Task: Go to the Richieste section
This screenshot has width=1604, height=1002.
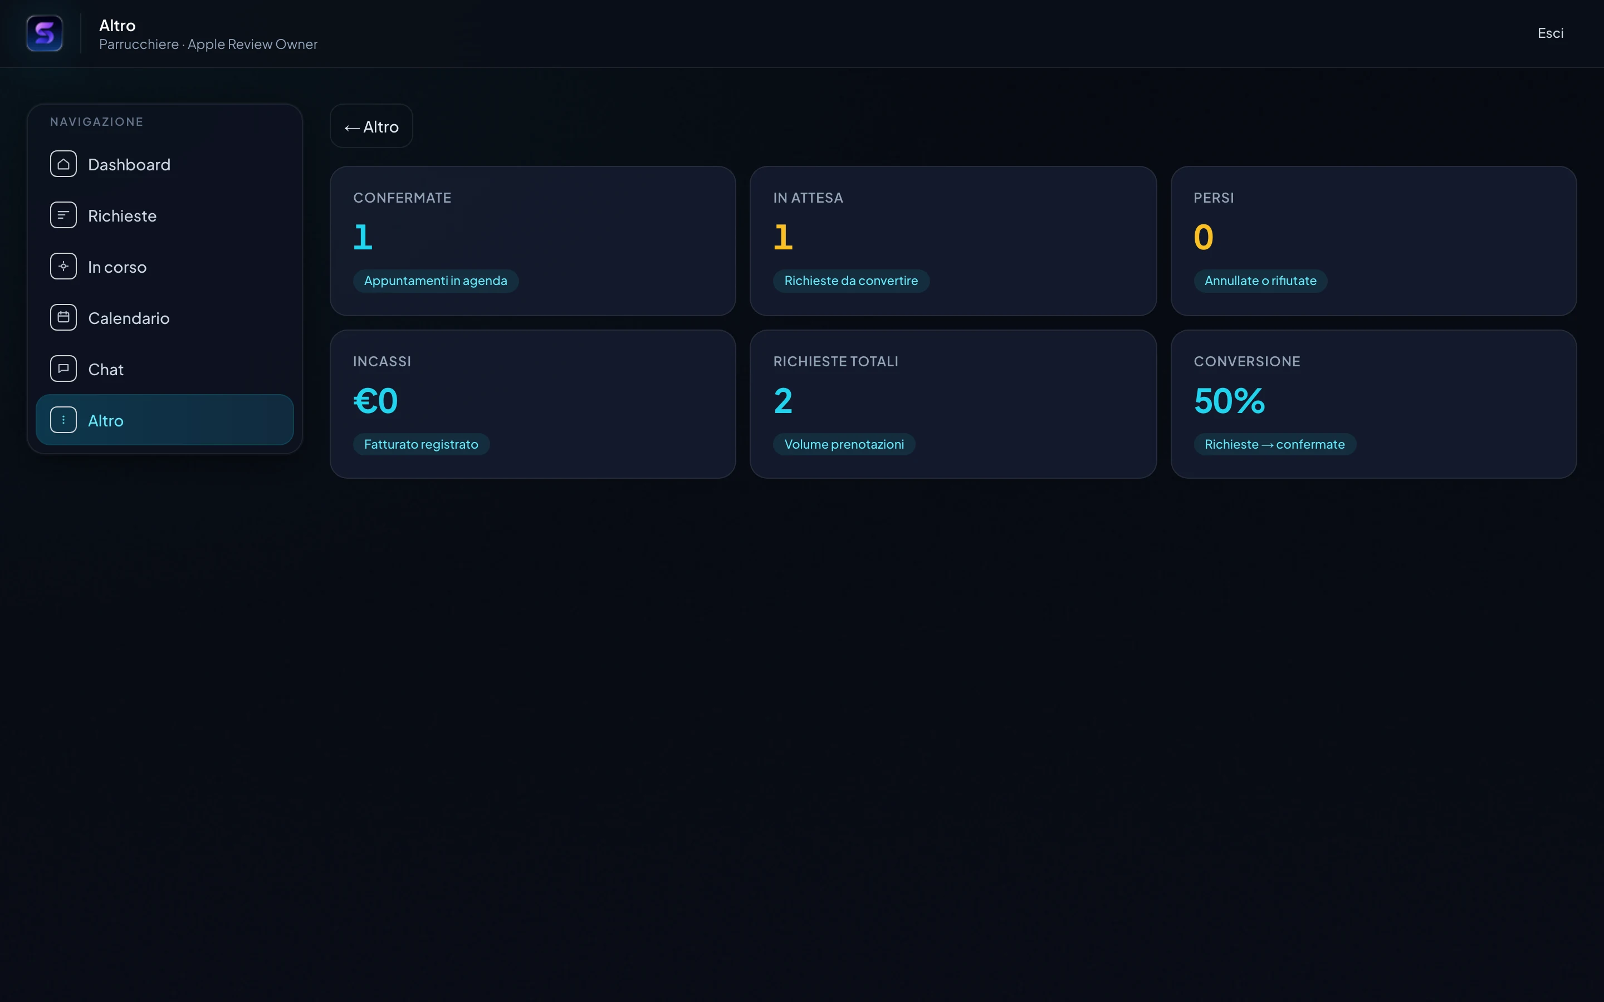Action: (x=164, y=215)
